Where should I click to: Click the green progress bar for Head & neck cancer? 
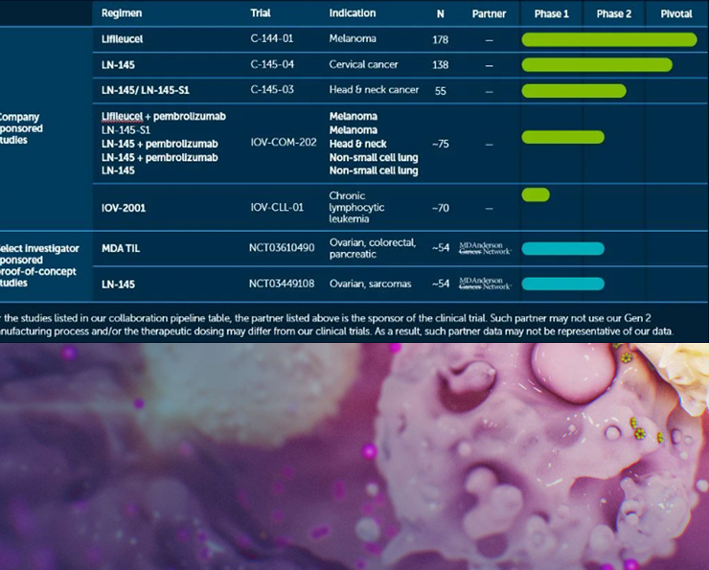pos(574,91)
